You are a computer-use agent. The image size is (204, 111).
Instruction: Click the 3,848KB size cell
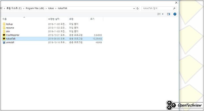98,35
